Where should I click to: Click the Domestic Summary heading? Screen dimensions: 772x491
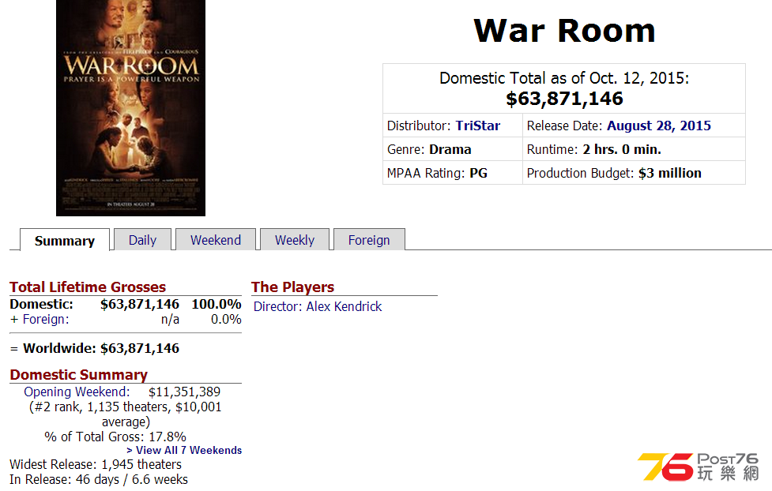(79, 374)
